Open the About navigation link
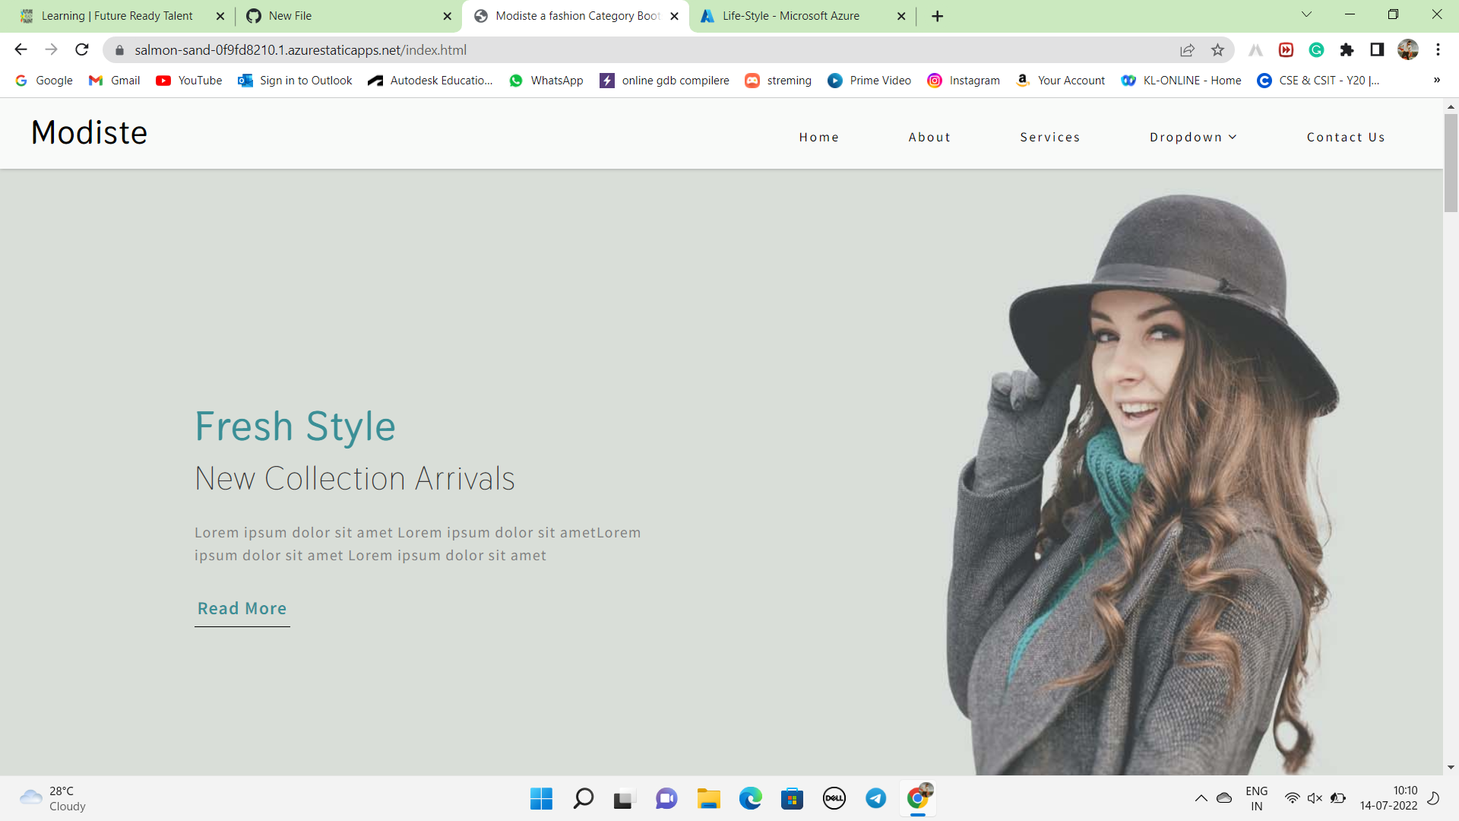 929,138
